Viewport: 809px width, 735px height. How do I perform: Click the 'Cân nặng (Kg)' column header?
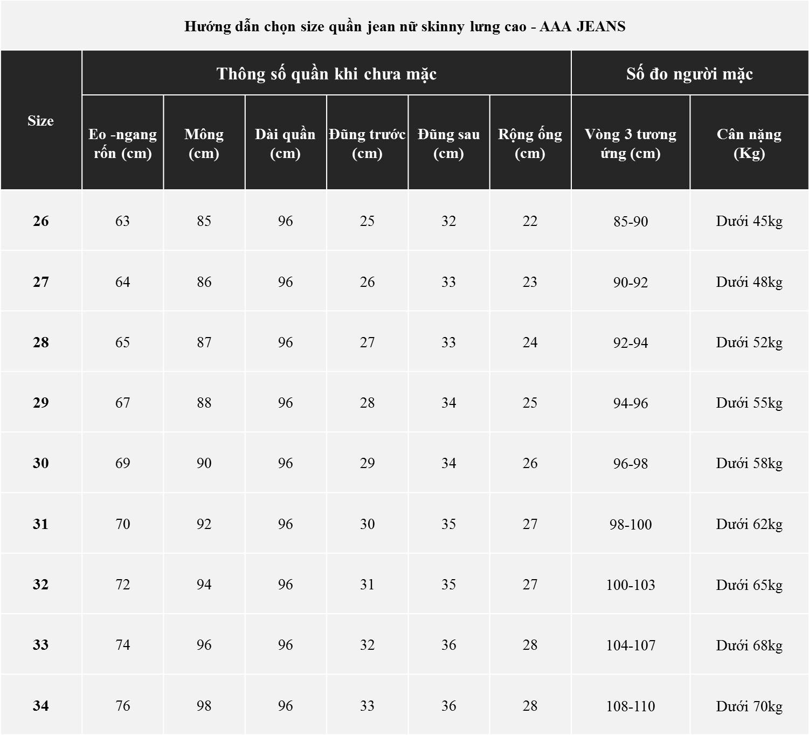749,143
